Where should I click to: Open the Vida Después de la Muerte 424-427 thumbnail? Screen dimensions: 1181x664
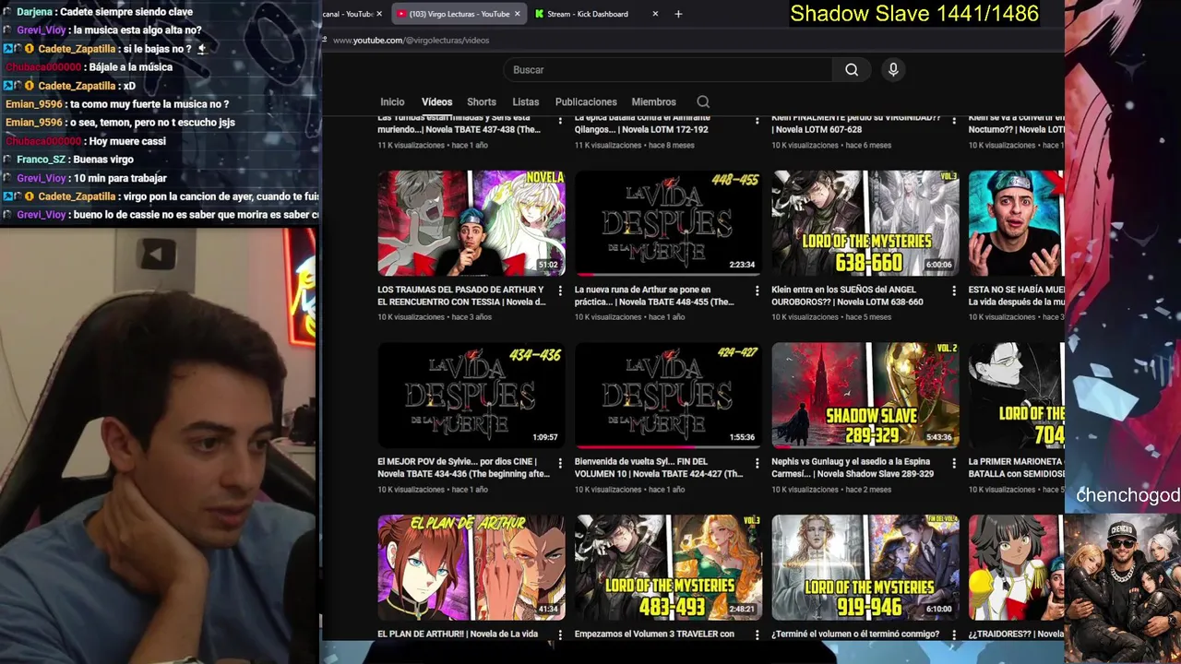[668, 395]
